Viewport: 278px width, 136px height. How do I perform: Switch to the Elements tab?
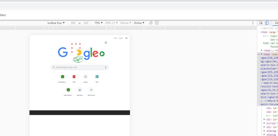pyautogui.click(x=276, y=23)
